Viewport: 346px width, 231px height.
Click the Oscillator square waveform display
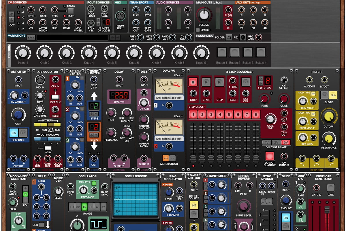pyautogui.click(x=98, y=224)
